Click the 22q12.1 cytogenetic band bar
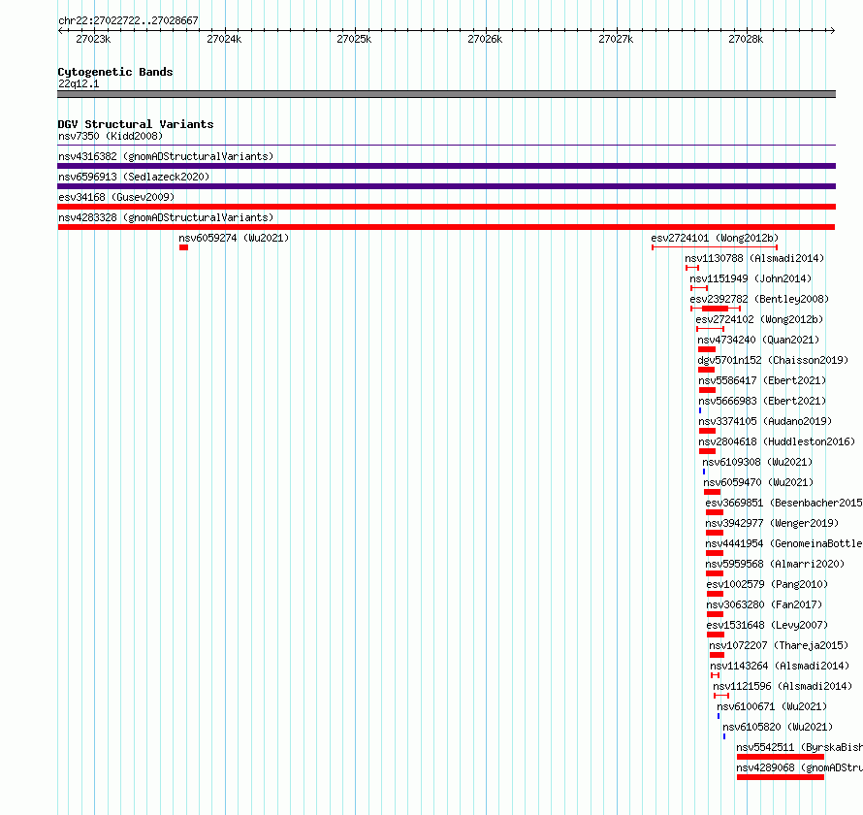The width and height of the screenshot is (863, 815). point(446,94)
